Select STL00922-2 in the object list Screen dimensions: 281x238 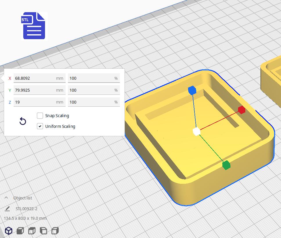[x=26, y=208]
